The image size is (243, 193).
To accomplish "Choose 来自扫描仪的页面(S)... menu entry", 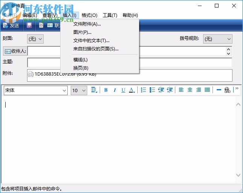I will [100, 49].
